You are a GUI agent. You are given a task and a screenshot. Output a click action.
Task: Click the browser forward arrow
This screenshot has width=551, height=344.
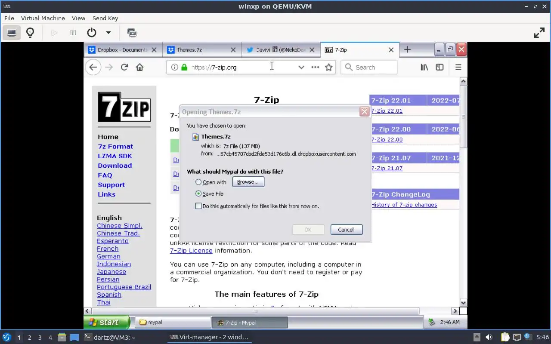(109, 67)
